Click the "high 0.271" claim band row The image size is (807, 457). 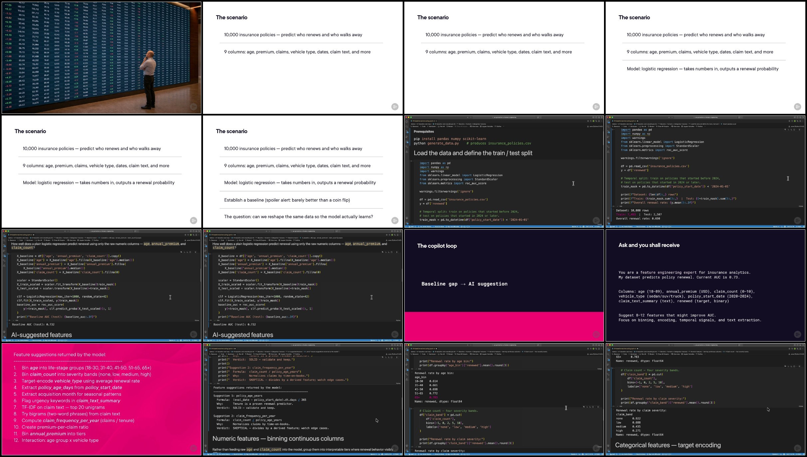click(x=628, y=431)
